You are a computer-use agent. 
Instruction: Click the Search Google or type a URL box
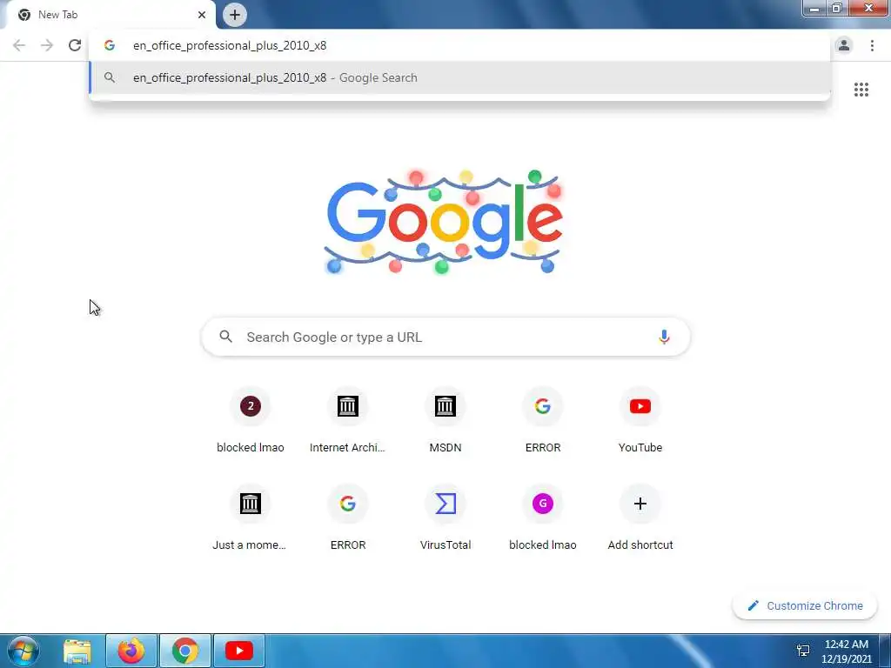(445, 337)
